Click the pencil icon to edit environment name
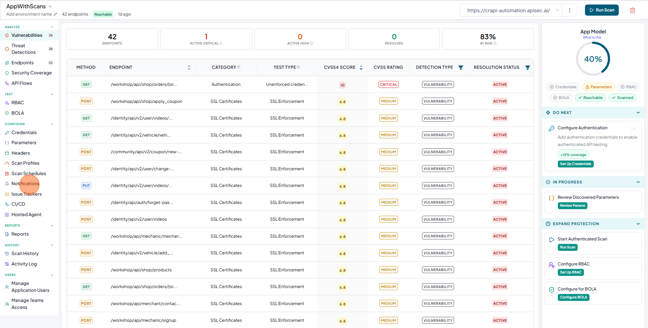The image size is (648, 328). pos(55,14)
